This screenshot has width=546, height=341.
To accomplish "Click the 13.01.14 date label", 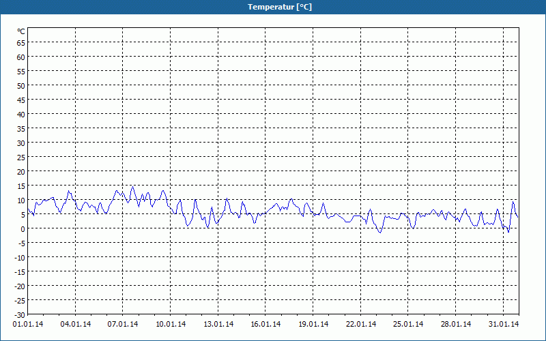I will (218, 325).
